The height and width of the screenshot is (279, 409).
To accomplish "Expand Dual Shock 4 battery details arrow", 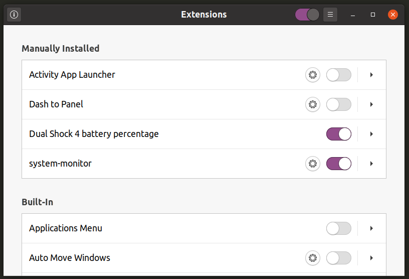I will [371, 134].
